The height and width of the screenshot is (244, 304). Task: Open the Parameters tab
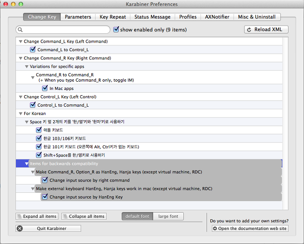click(x=78, y=17)
